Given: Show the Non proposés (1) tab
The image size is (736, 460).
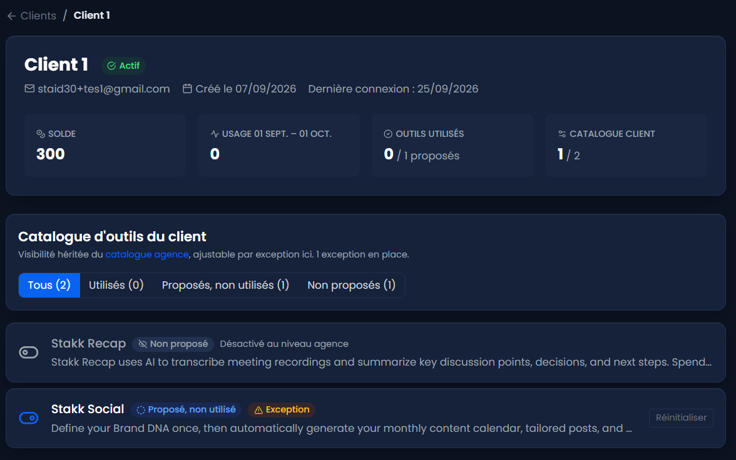Looking at the screenshot, I should (x=351, y=285).
